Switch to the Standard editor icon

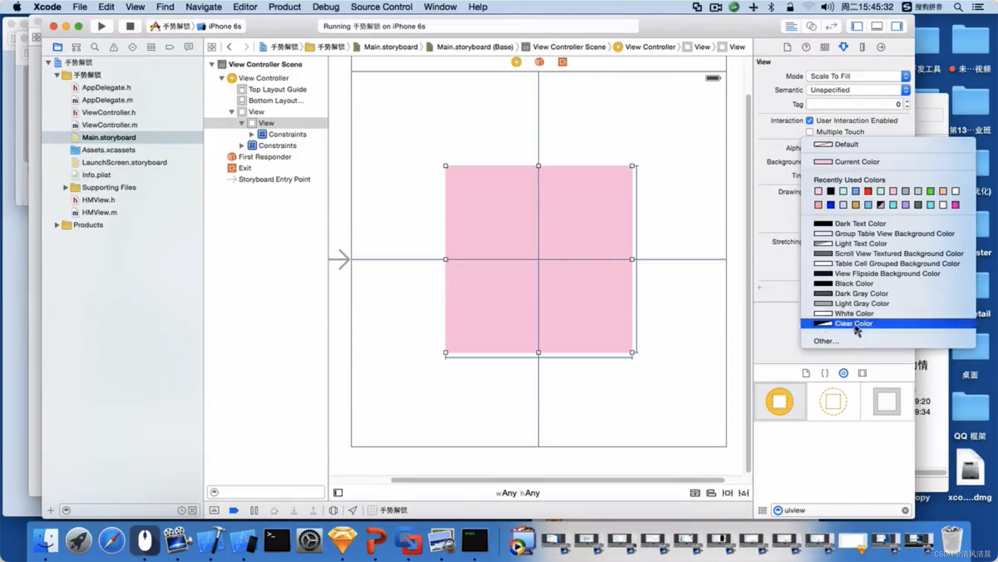tap(791, 26)
